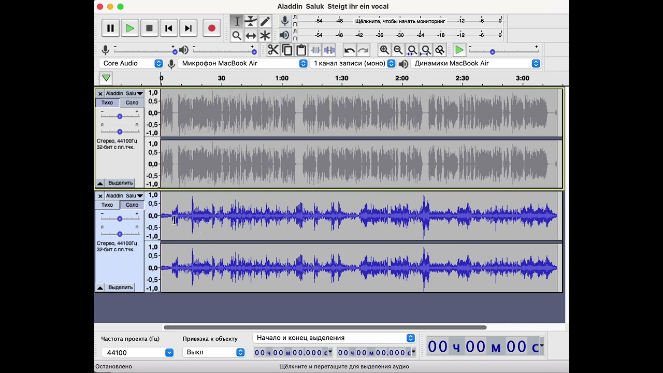Viewport: 663px width, 373px height.
Task: Open the second track's Aladdin Salu name menu
Action: coord(124,196)
